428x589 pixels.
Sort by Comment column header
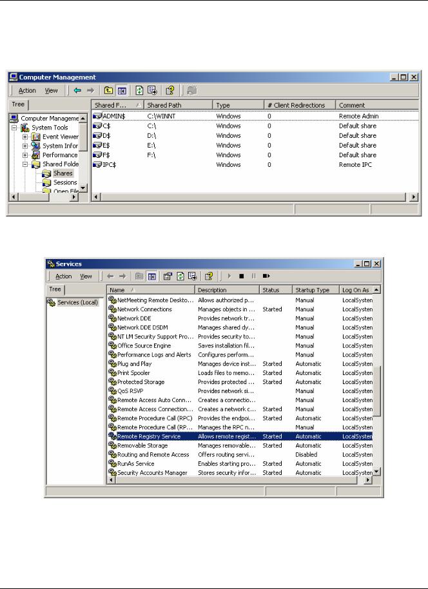click(x=377, y=105)
